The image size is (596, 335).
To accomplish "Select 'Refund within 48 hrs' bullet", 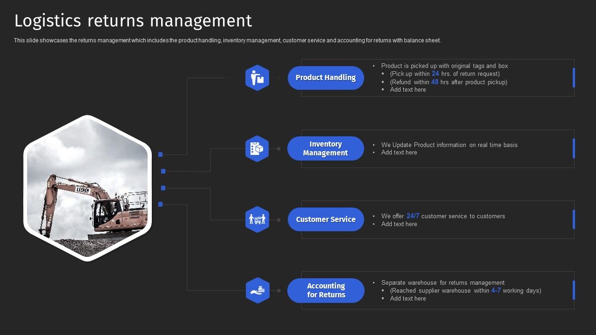I will coord(448,82).
